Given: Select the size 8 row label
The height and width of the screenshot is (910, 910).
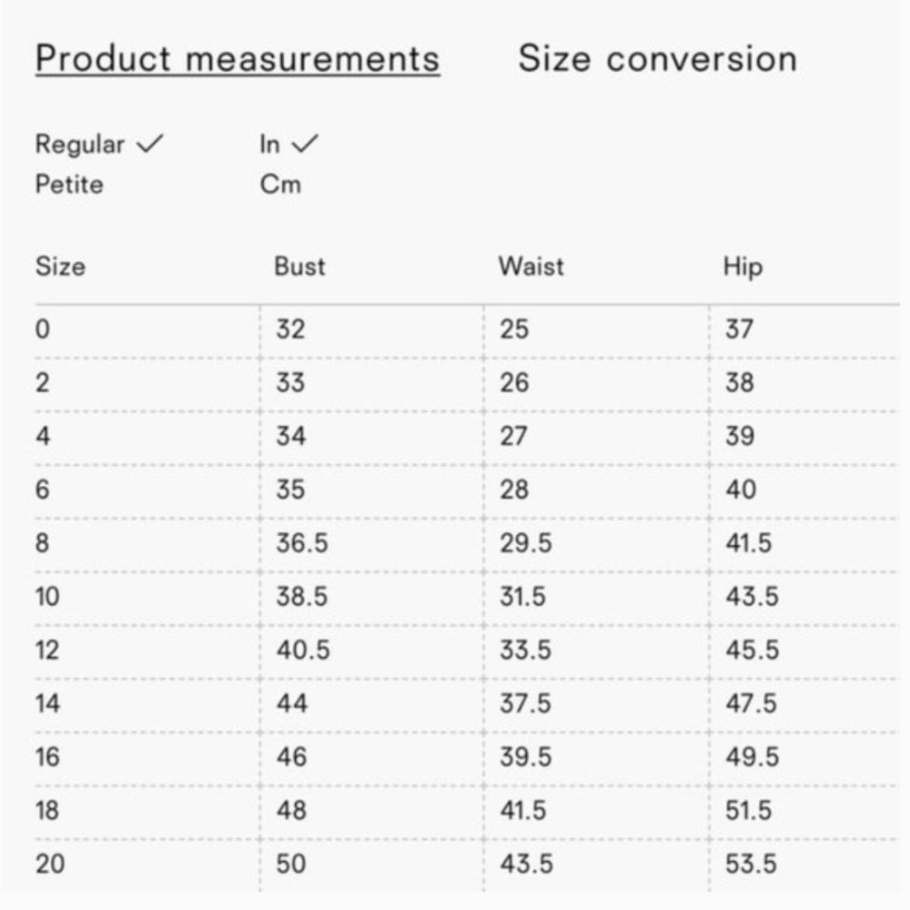Looking at the screenshot, I should coord(43,543).
